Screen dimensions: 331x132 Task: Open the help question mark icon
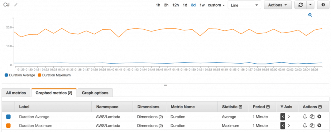coord(323,5)
